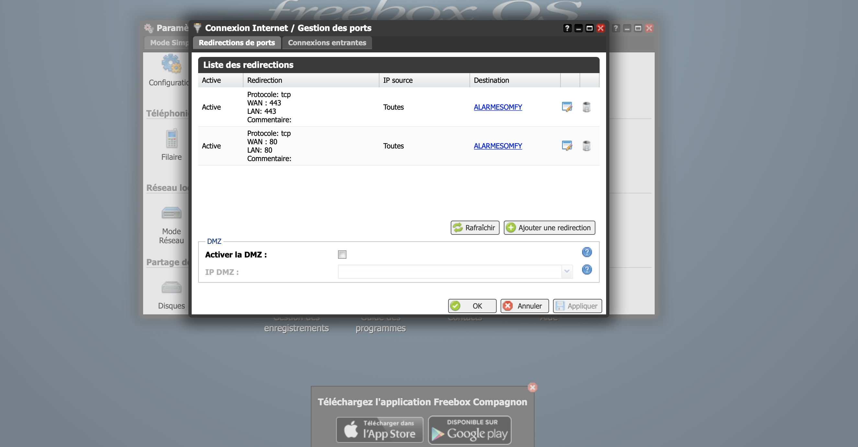Click the IP DMZ input field
858x447 pixels.
449,272
